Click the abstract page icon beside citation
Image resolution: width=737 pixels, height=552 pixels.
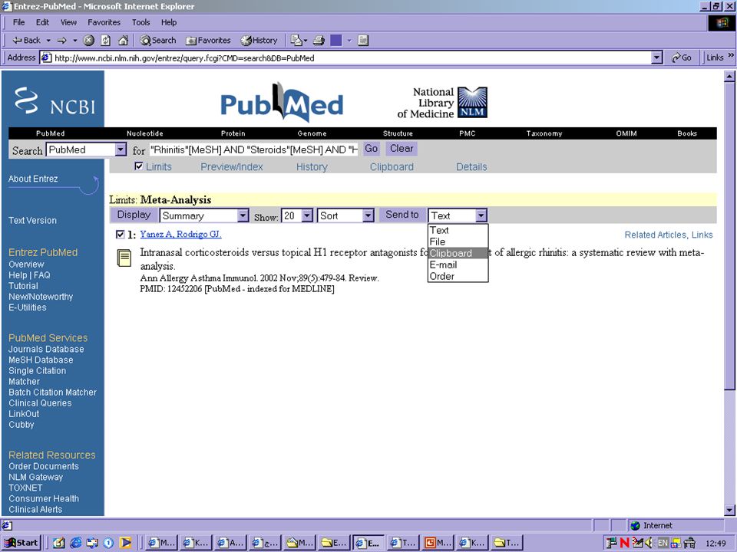[124, 258]
